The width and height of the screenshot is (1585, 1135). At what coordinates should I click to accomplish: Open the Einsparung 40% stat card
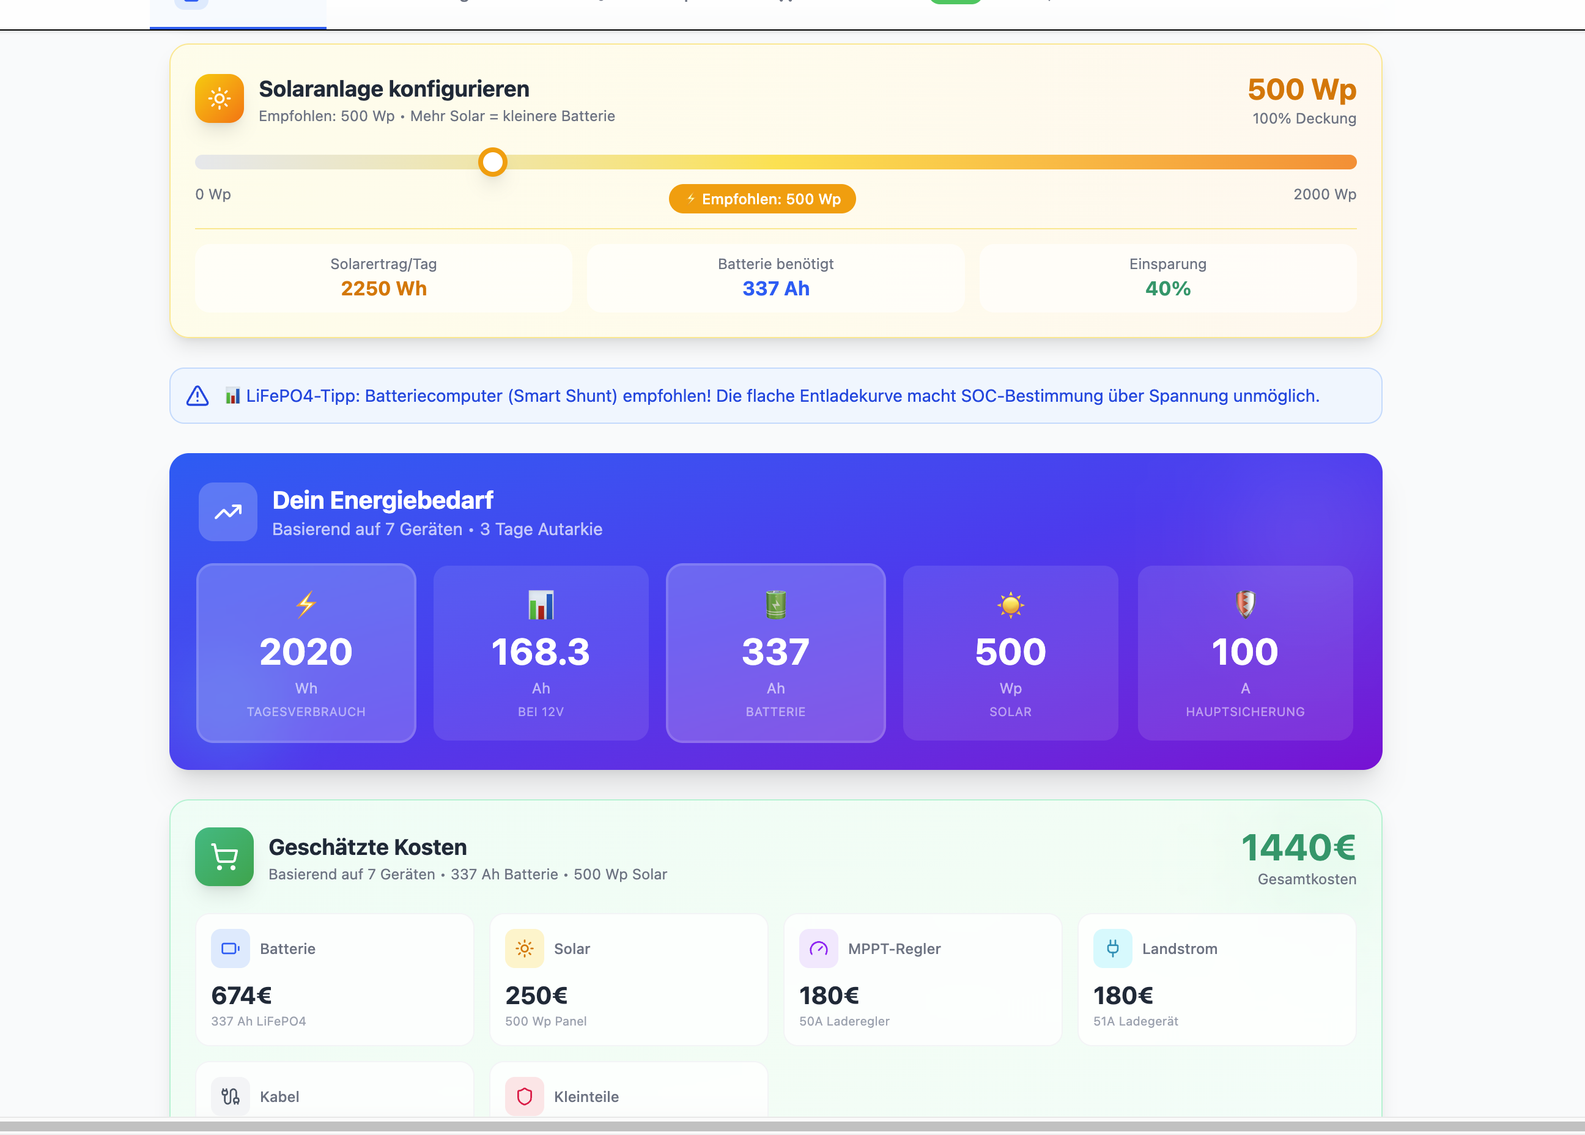coord(1167,278)
